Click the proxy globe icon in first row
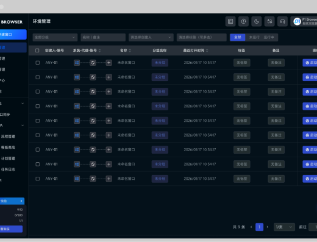Viewport: 317px width, 242px height. coord(93,63)
